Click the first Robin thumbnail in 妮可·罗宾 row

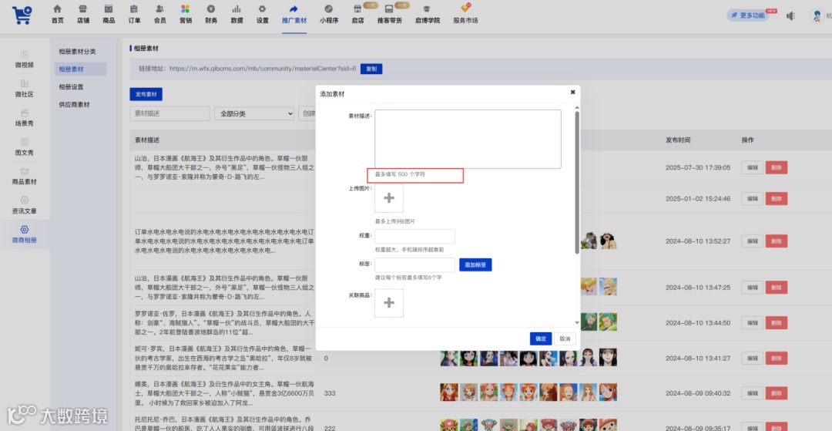pyautogui.click(x=449, y=357)
